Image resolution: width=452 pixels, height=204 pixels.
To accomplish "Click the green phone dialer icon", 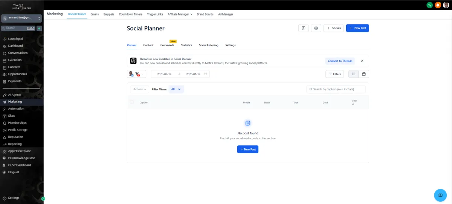I will 429,5.
